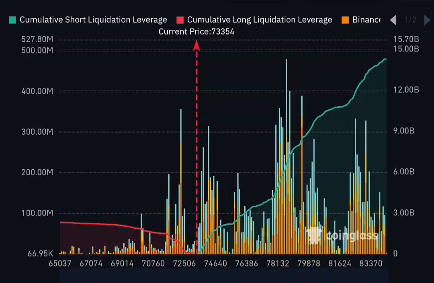Click the 66.95K left axis label
Viewport: 434px width, 283px height.
tap(41, 254)
